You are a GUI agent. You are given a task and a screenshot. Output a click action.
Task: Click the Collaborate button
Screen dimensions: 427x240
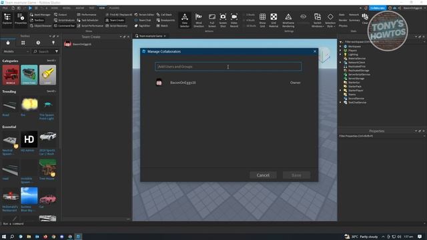point(378,8)
